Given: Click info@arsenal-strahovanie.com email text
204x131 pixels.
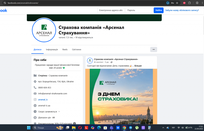Looking at the screenshot, I should coord(53,94).
